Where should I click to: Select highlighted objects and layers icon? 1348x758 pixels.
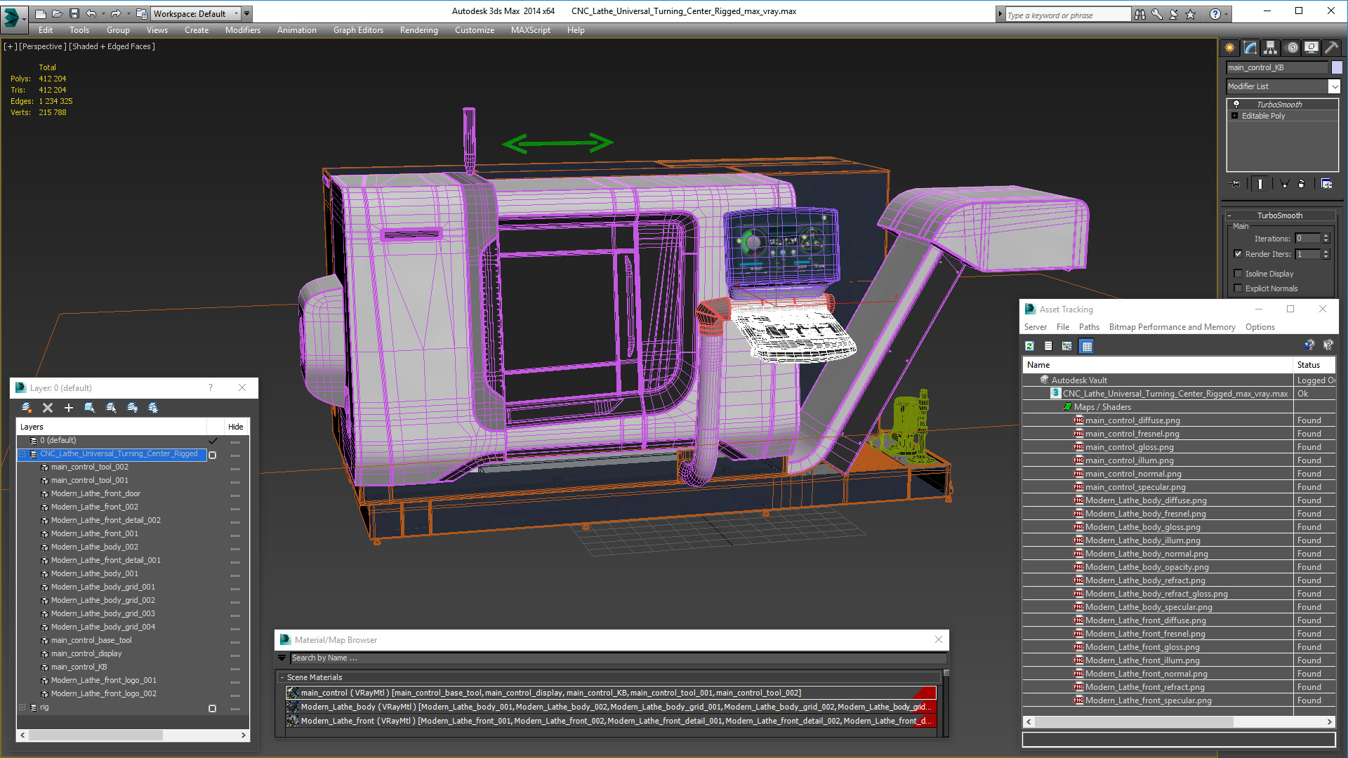pos(90,408)
